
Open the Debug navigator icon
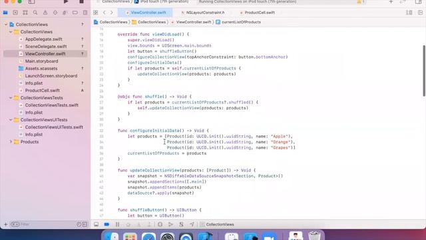[65, 13]
